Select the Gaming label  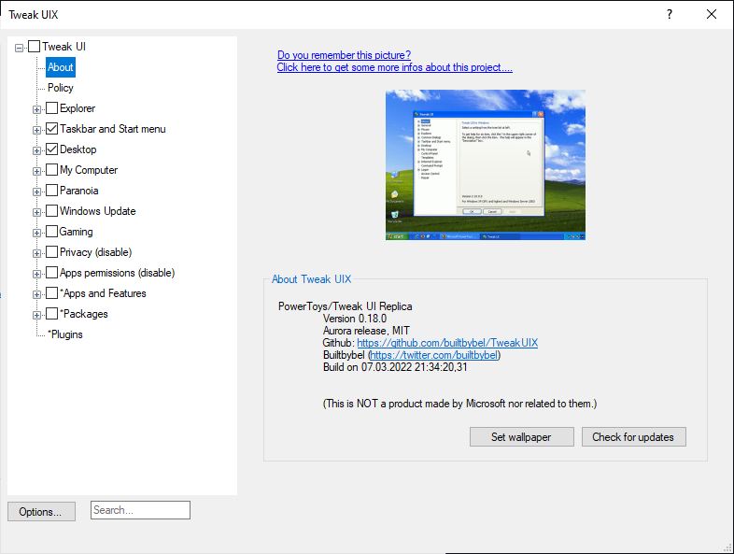77,233
